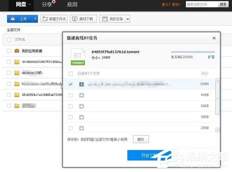Image resolution: width=232 pixels, height=172 pixels.
Task: Click the 更大!更快! promo link
Action: coord(171,5)
